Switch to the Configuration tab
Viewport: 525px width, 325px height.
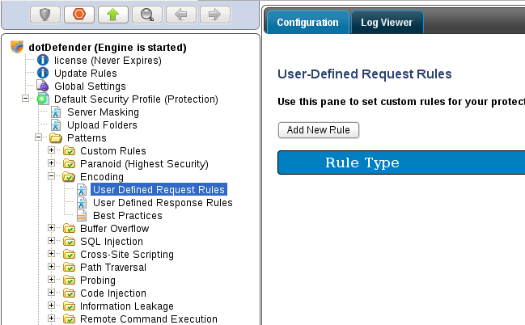pyautogui.click(x=307, y=23)
